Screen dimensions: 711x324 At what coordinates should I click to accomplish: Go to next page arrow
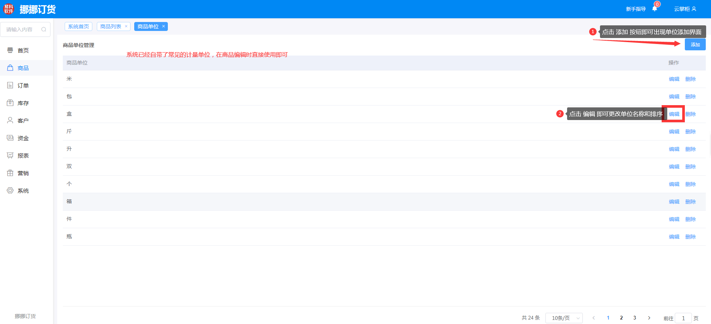click(649, 318)
